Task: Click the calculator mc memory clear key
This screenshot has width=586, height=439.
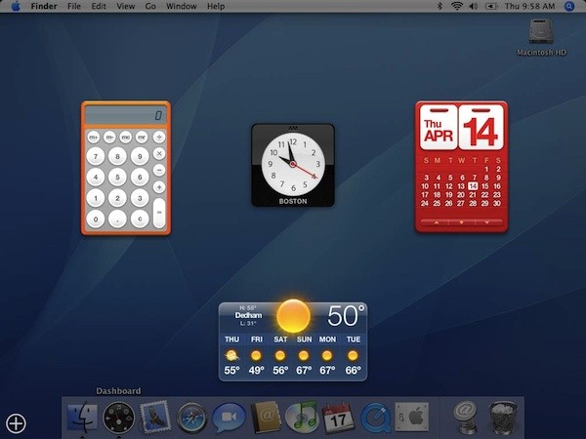Action: click(126, 137)
